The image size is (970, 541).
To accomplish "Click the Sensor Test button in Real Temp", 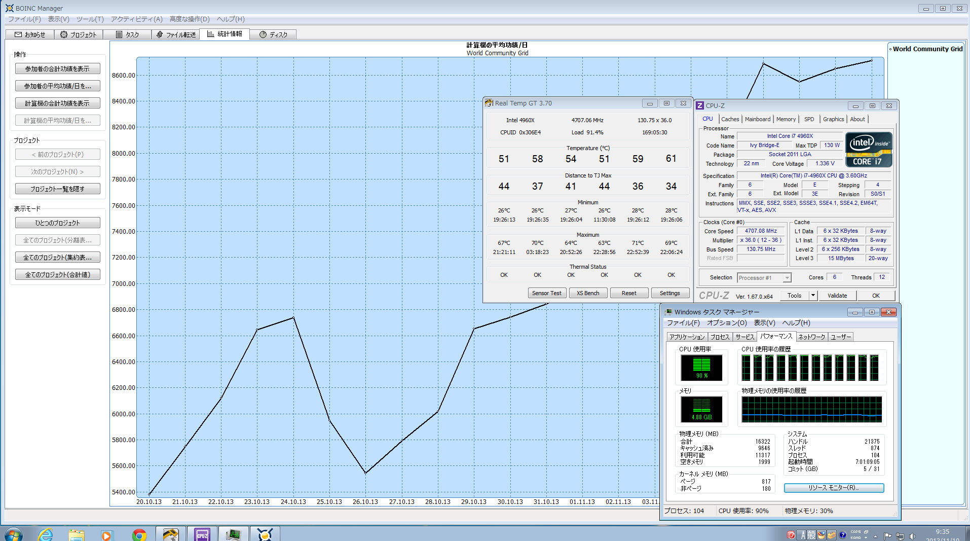I will [546, 293].
